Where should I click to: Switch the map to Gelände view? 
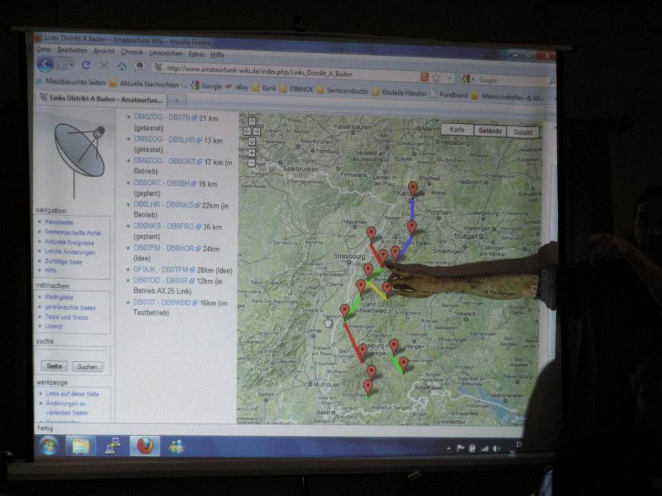(x=490, y=131)
